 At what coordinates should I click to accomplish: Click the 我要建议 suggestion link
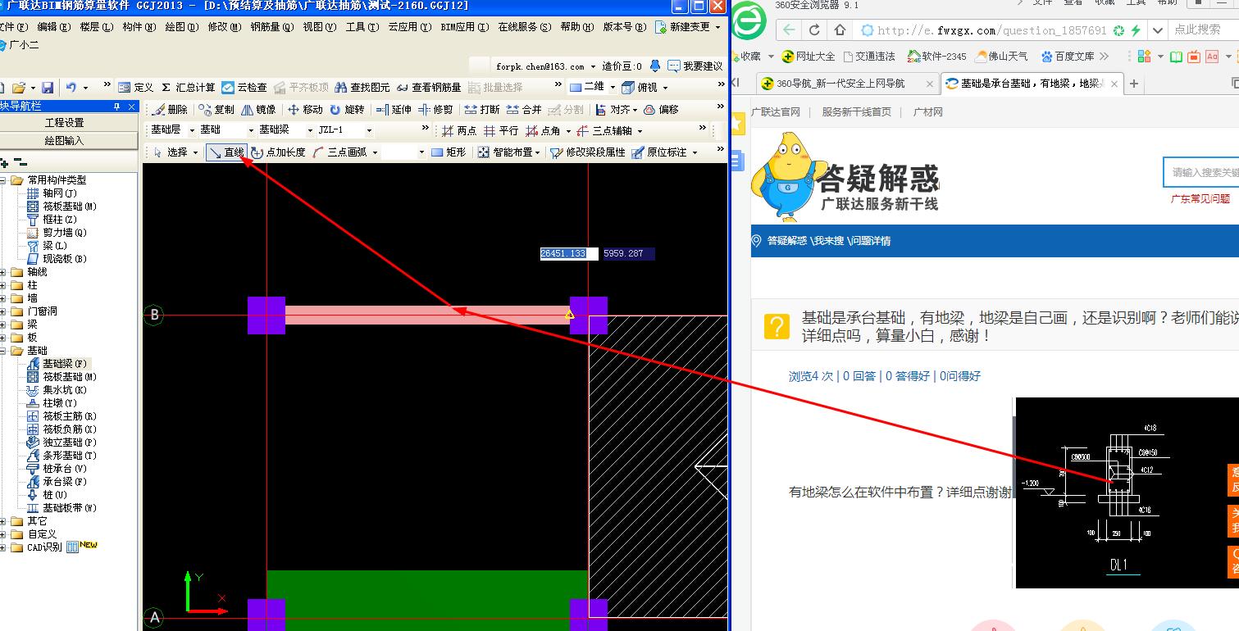tap(695, 66)
